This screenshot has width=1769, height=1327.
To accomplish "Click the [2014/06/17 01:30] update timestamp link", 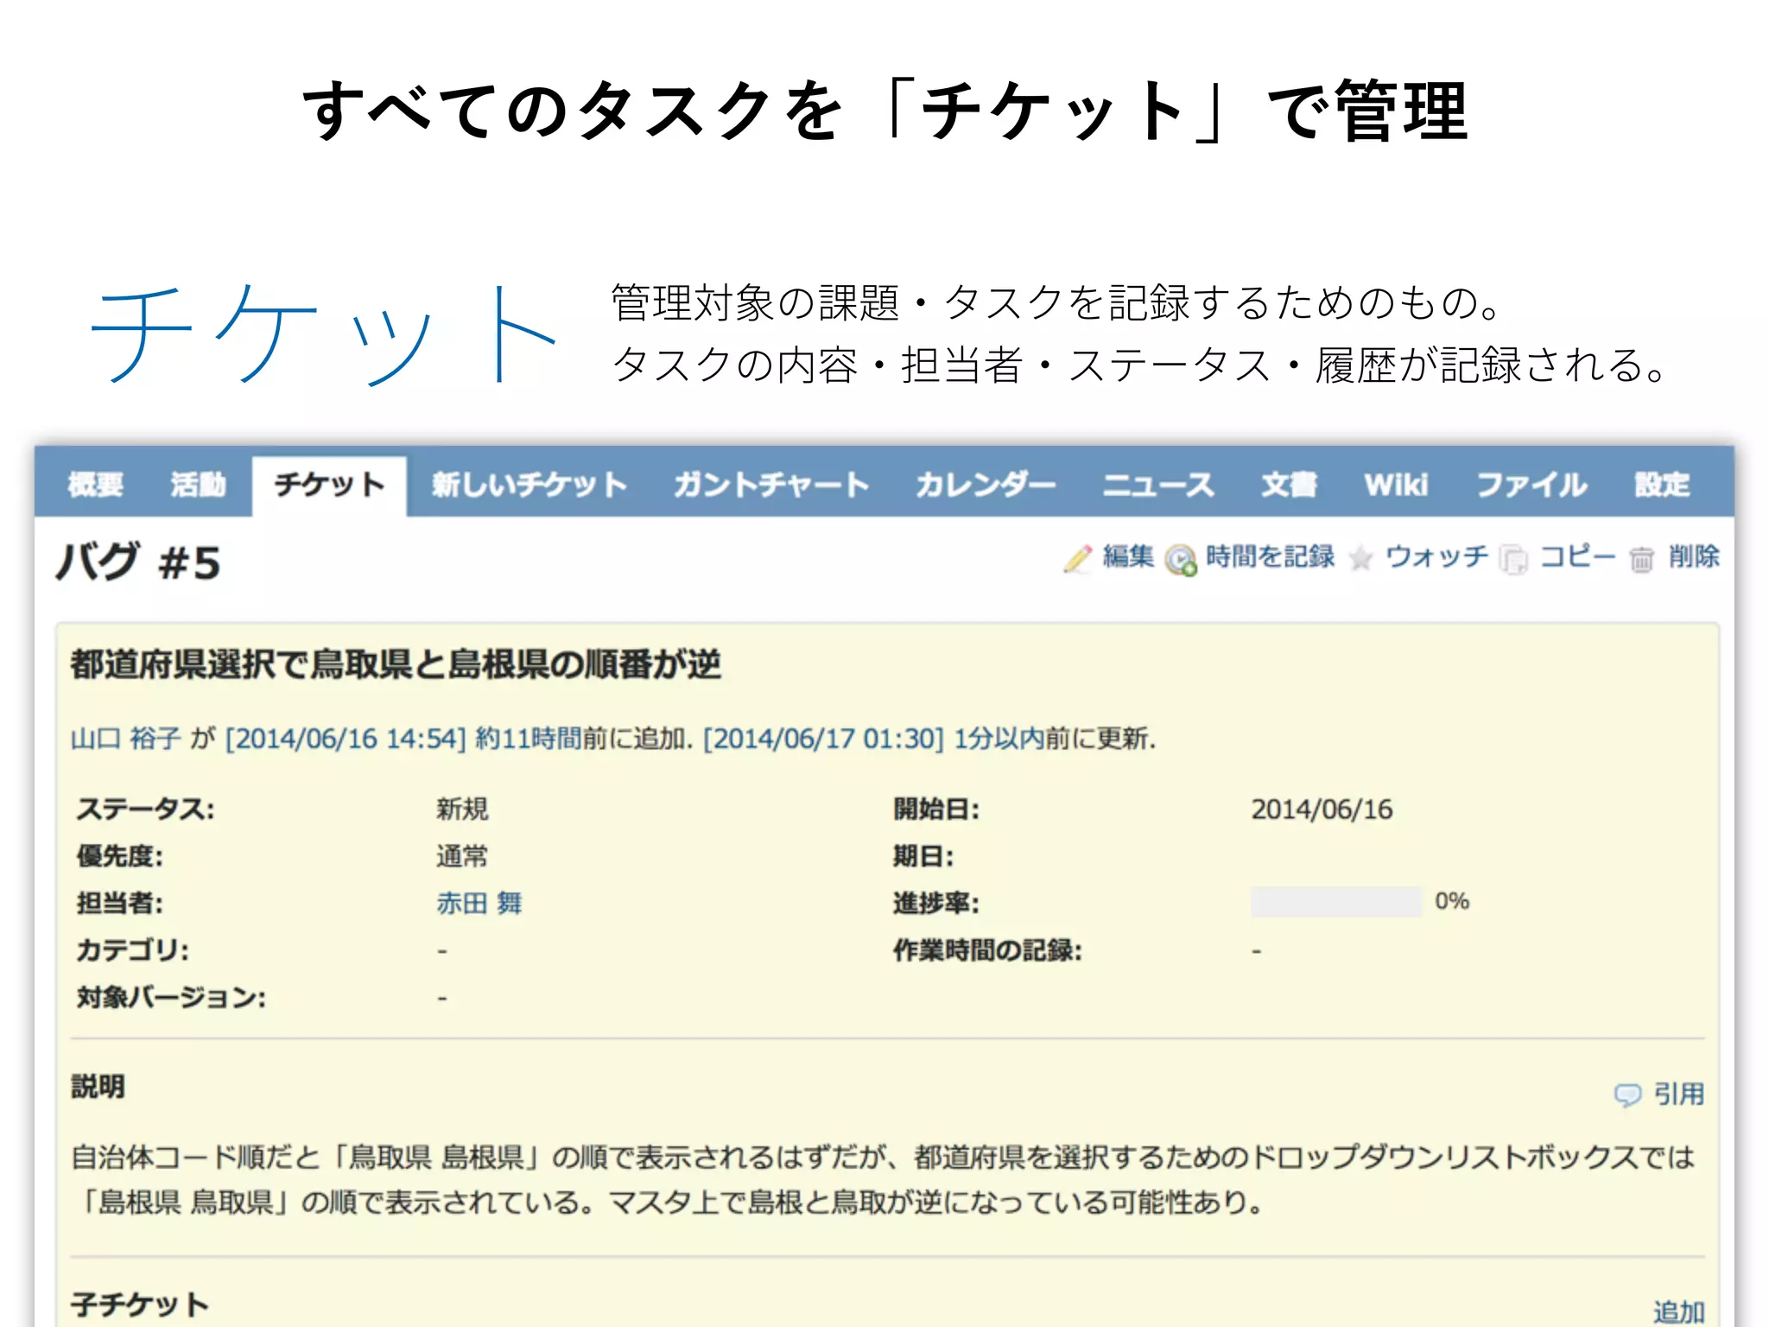I will click(823, 739).
